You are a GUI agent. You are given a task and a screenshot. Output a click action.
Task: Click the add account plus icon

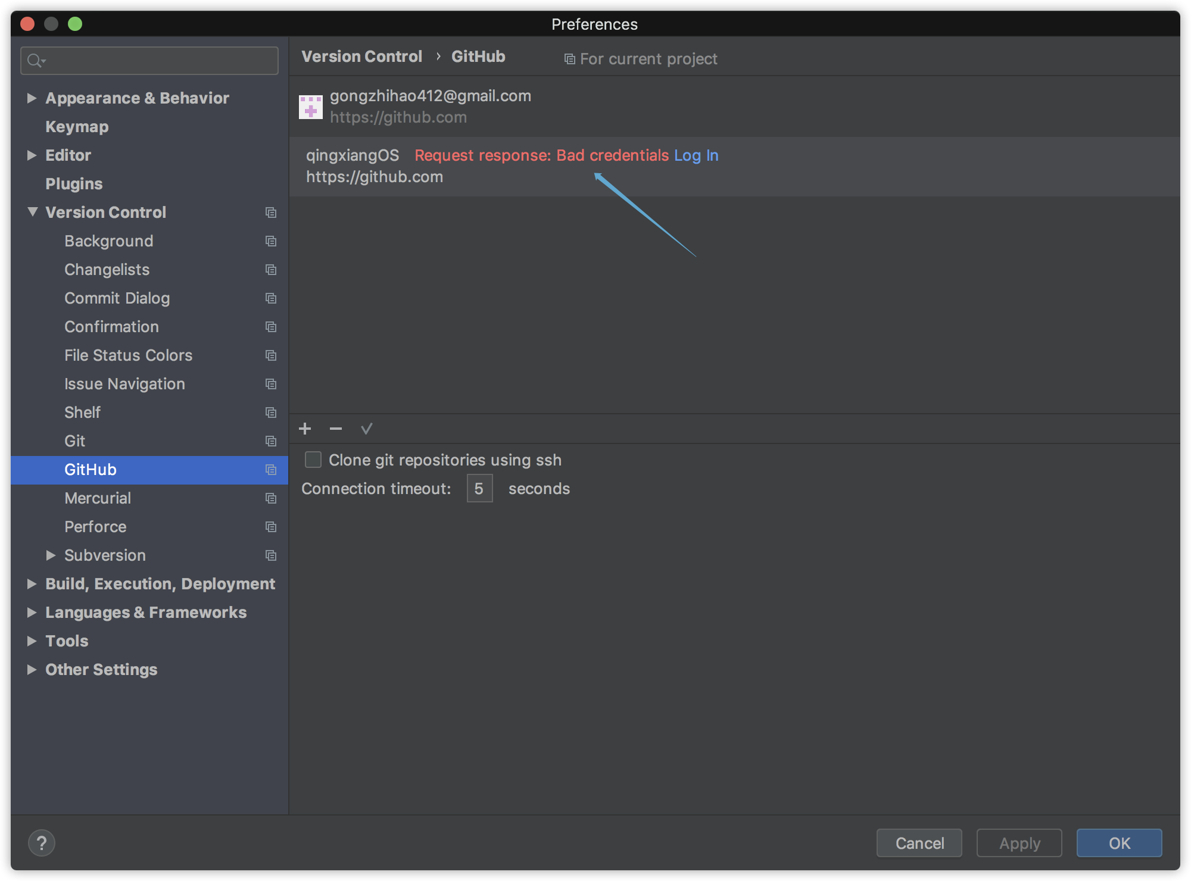pos(305,429)
